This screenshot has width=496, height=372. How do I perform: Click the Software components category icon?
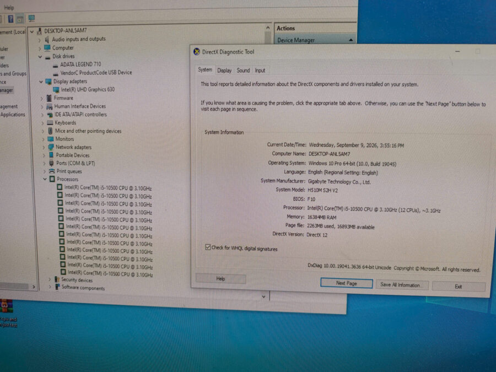57,287
